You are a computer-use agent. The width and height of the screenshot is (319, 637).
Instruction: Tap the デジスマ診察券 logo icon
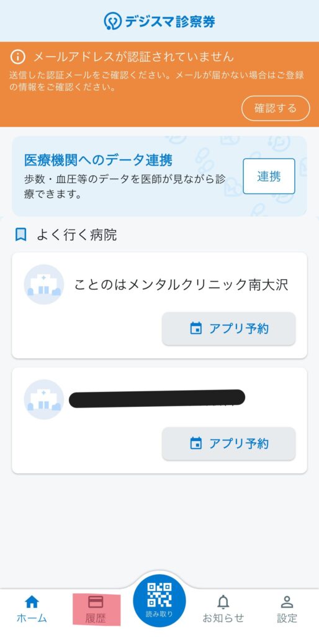pos(113,21)
